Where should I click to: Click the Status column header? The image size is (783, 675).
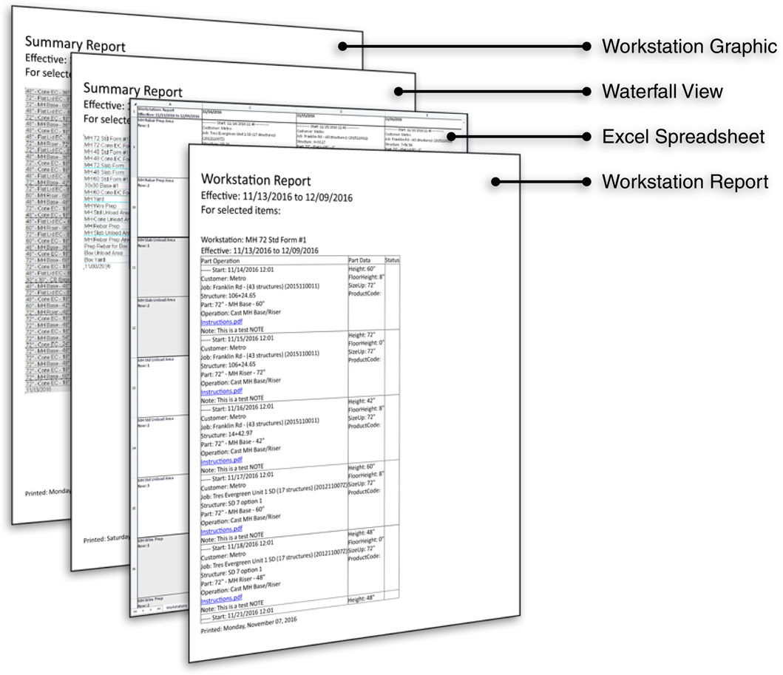(392, 260)
